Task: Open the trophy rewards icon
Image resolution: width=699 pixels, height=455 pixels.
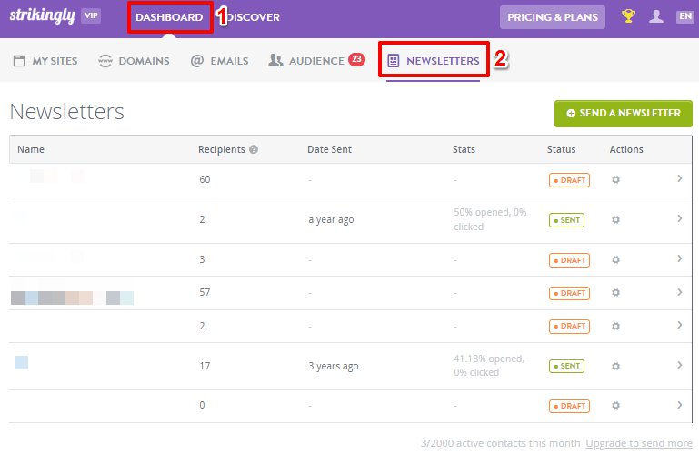Action: click(628, 16)
